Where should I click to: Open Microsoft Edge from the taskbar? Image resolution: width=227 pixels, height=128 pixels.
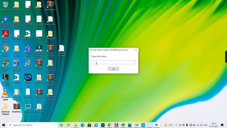[83, 125]
